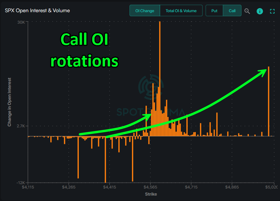
Task: Switch to the OI Change view
Action: pyautogui.click(x=145, y=11)
